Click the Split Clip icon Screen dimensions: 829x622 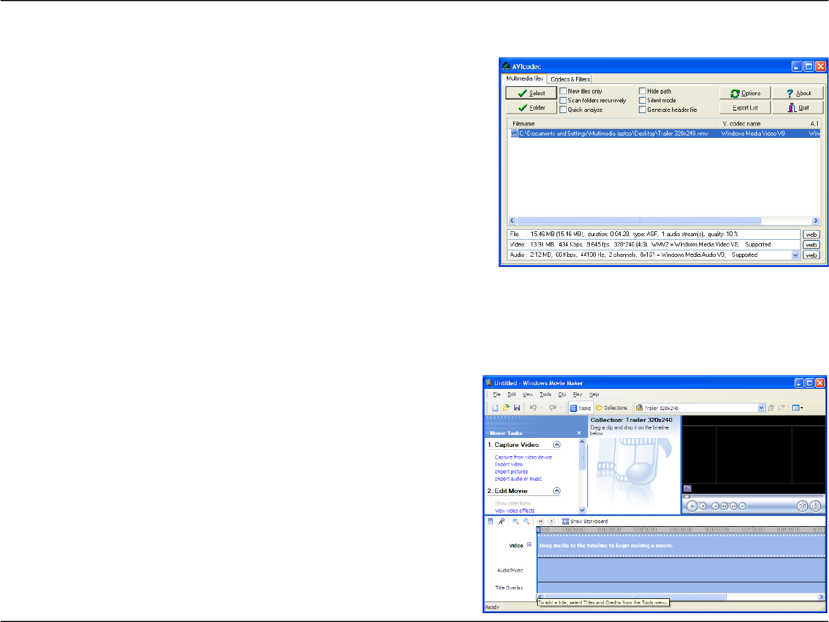point(802,506)
